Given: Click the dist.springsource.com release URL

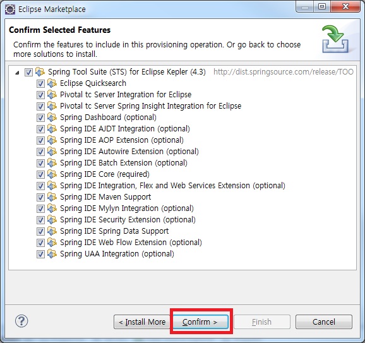Looking at the screenshot, I should pyautogui.click(x=284, y=72).
